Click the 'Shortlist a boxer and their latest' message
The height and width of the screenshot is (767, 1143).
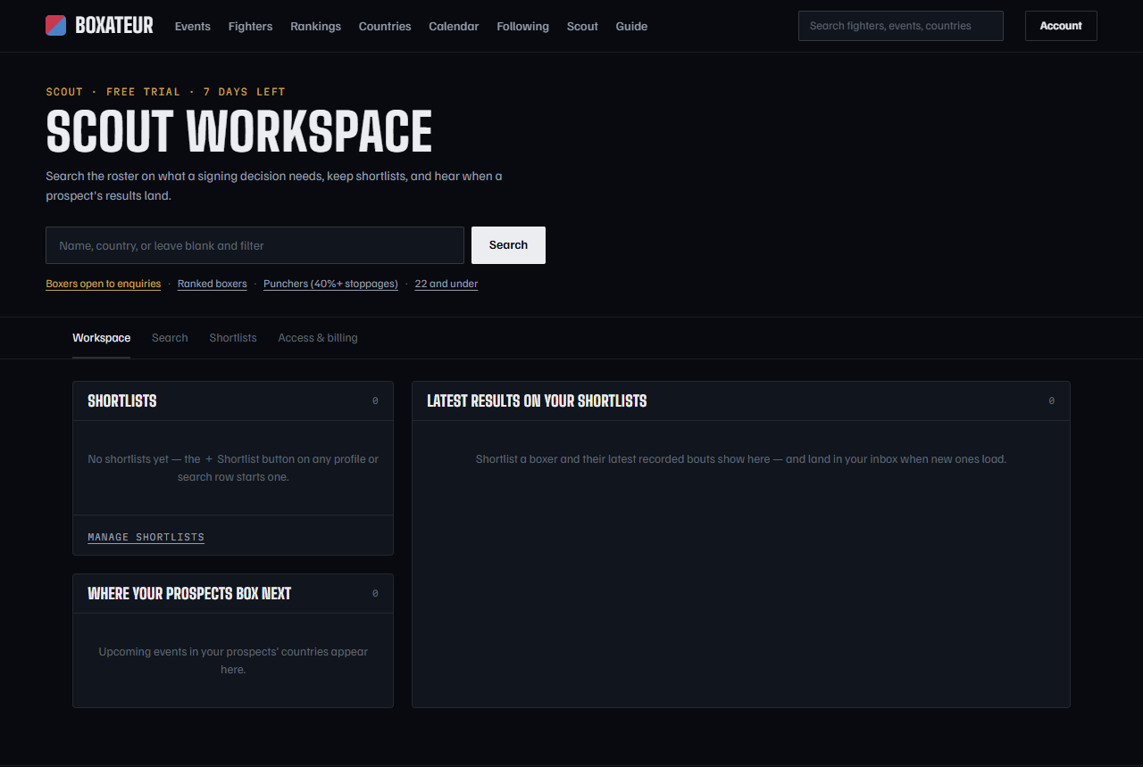click(741, 459)
